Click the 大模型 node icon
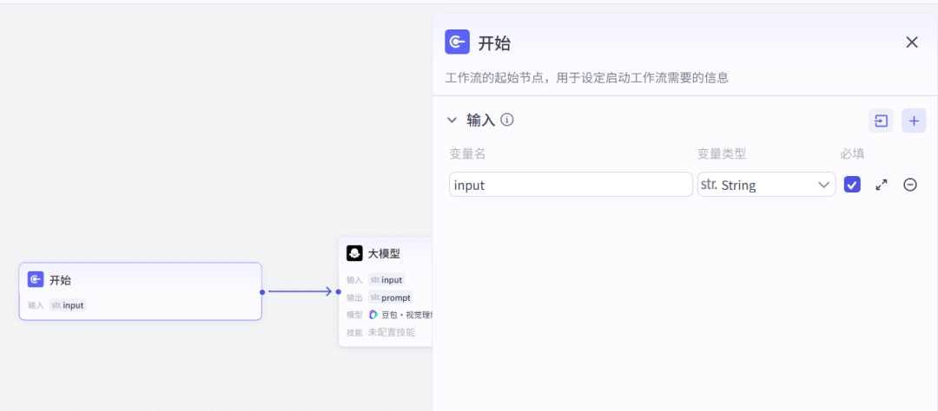The image size is (938, 411). coord(354,253)
